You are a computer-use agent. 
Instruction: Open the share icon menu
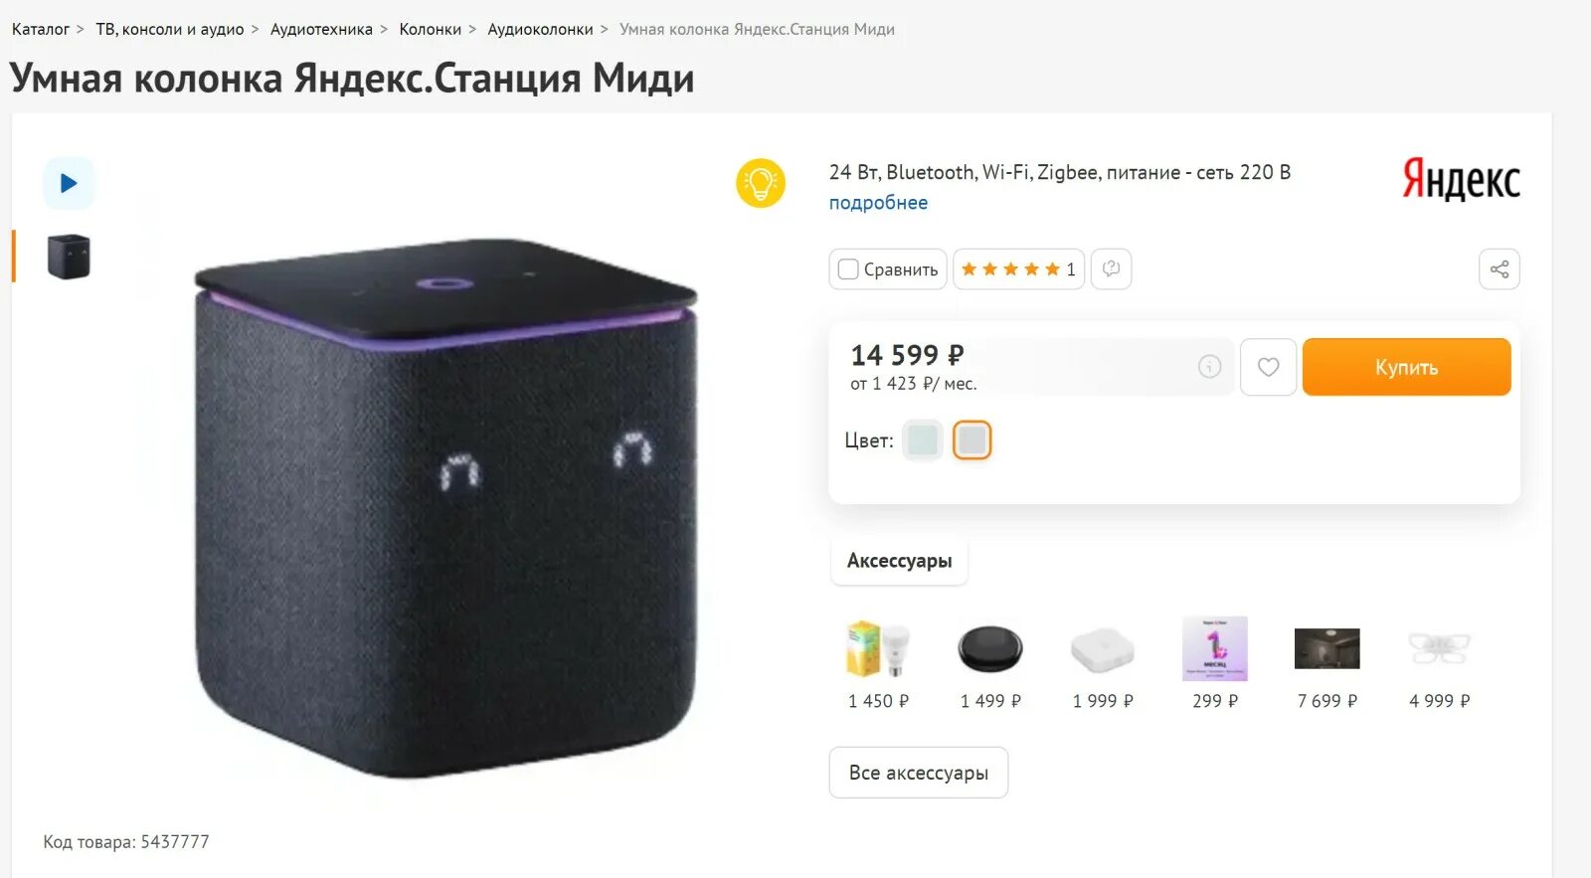pos(1500,269)
